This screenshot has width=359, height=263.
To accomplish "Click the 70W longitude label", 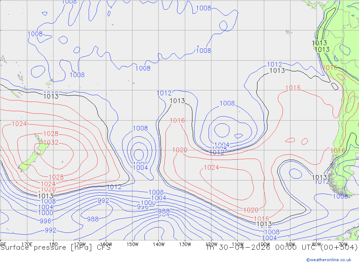I will pyautogui.click(x=343, y=244).
